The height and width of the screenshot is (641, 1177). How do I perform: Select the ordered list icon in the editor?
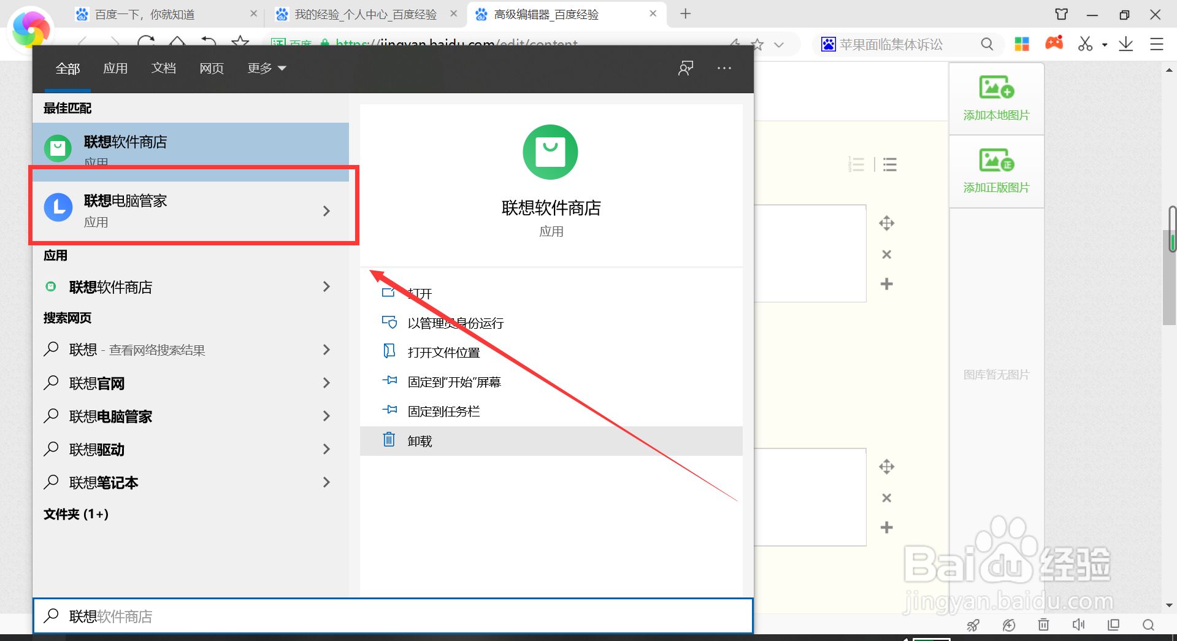(856, 164)
